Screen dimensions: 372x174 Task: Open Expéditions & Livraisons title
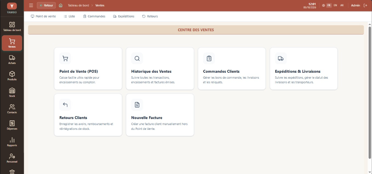click(x=298, y=71)
